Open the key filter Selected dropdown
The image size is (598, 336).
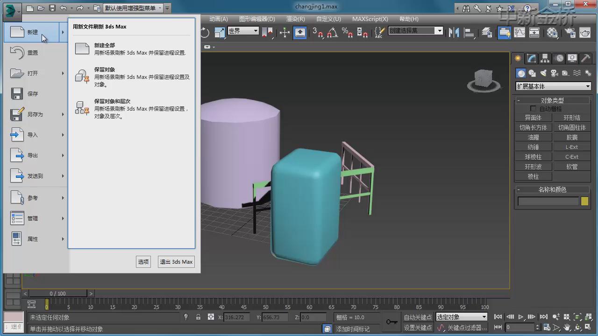tap(462, 317)
